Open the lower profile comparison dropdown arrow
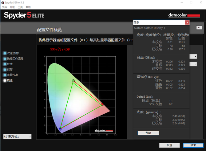Screen dimensions: 206x151 (x=195, y=64)
